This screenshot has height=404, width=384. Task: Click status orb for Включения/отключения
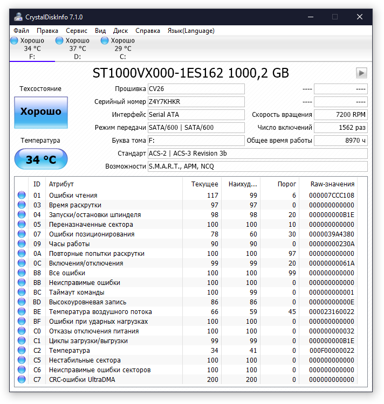click(22, 263)
